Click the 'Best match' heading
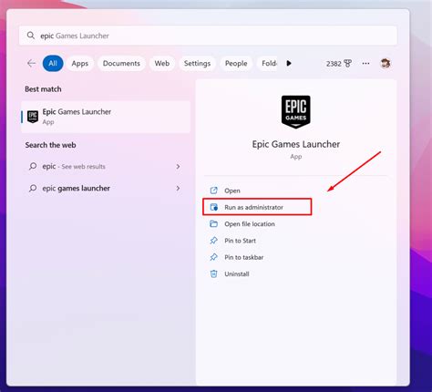Image resolution: width=432 pixels, height=392 pixels. pos(43,89)
